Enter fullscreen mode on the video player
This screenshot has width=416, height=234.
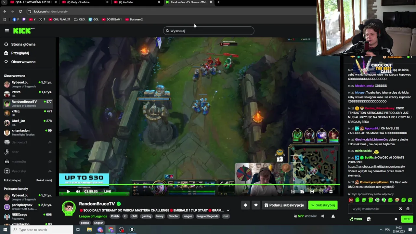(x=321, y=191)
